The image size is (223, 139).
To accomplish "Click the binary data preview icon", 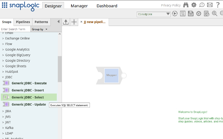I will (183, 14).
